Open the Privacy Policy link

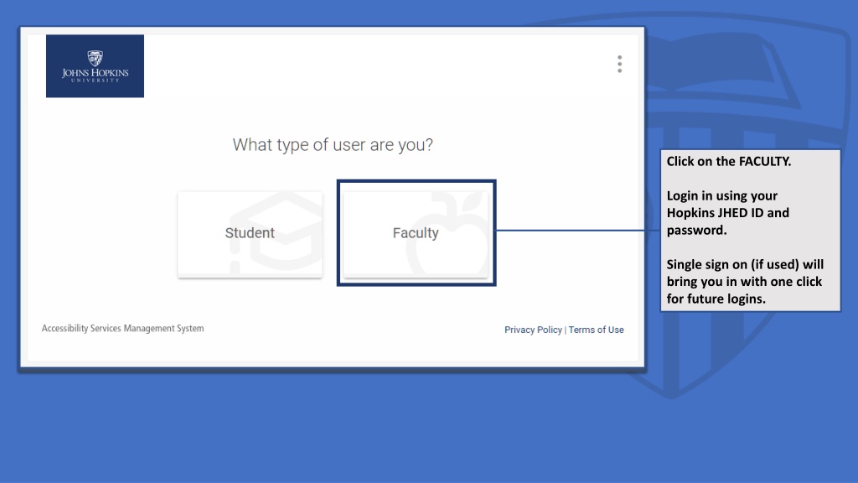click(533, 330)
